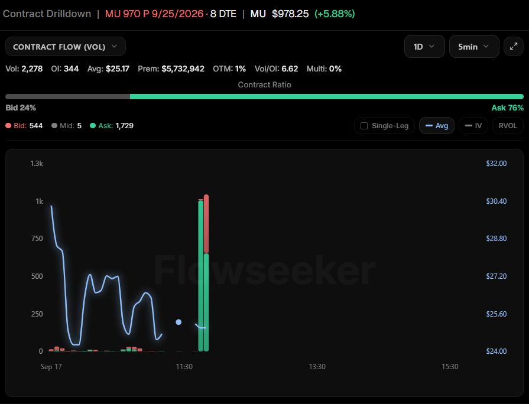Click the 1.3k volume axis label
This screenshot has height=404, width=529.
(37, 164)
